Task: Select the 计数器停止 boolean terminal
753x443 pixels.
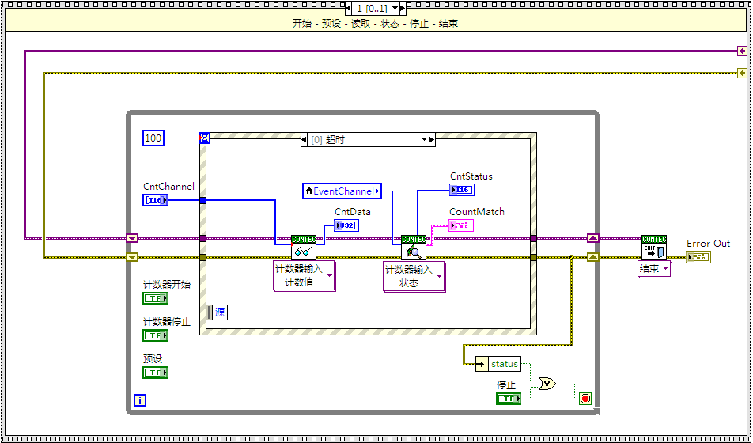Action: [x=155, y=335]
